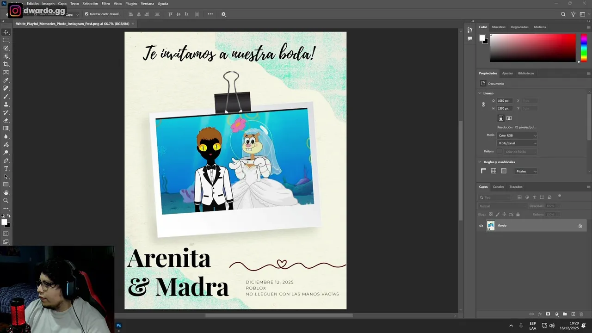Close the White_Playful_Memories document tab
Screen dimensions: 592x333
pos(133,24)
